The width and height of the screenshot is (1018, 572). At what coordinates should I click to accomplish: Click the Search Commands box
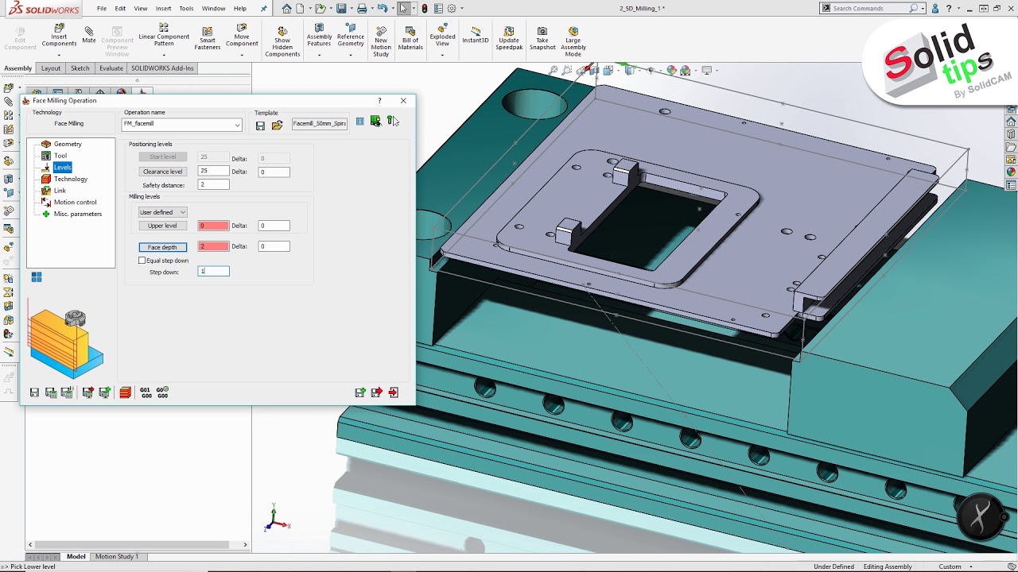pos(872,8)
